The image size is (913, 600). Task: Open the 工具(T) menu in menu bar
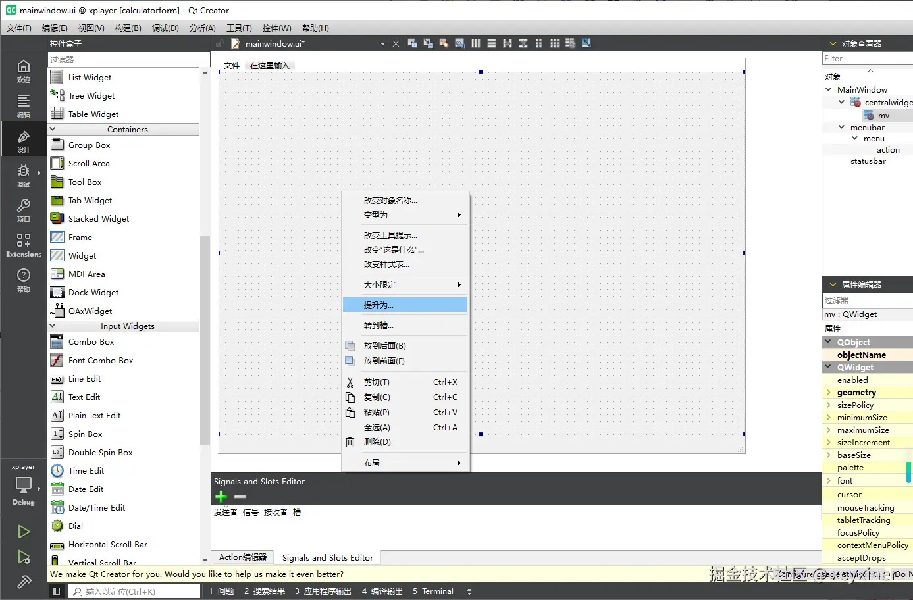239,28
